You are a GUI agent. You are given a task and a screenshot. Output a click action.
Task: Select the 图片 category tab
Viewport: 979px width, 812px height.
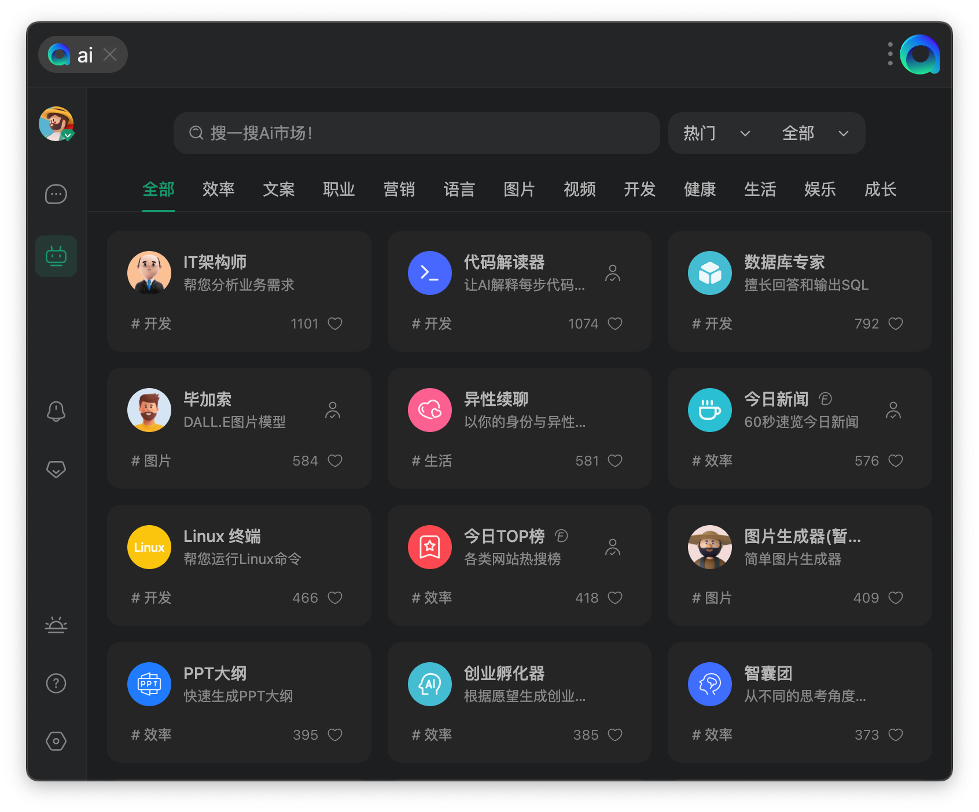tap(519, 190)
